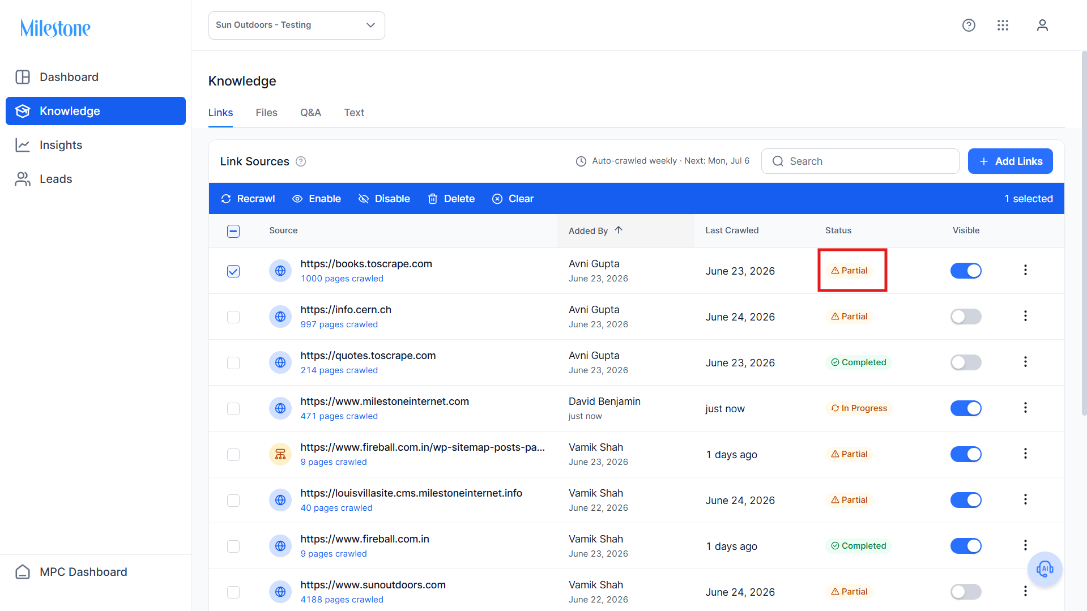The width and height of the screenshot is (1087, 611).
Task: Click the Milestone logo
Action: coord(55,28)
